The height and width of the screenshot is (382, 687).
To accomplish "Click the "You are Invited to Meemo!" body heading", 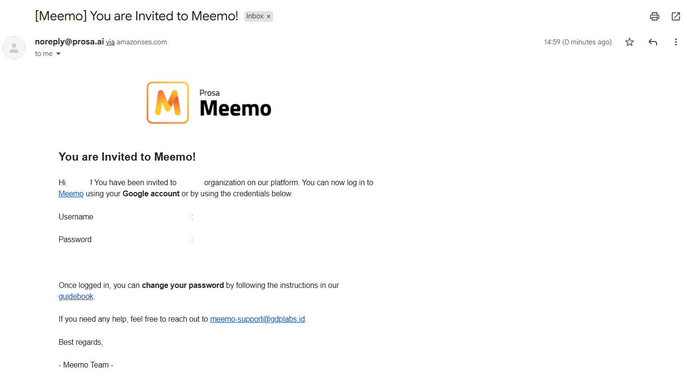I will pos(127,157).
